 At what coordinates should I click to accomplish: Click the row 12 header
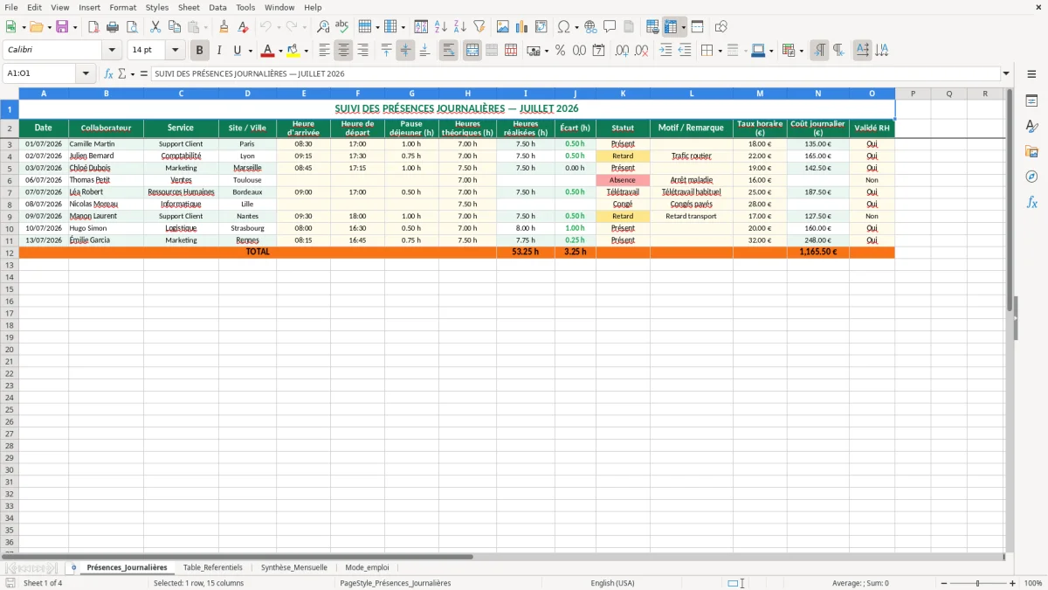[10, 252]
